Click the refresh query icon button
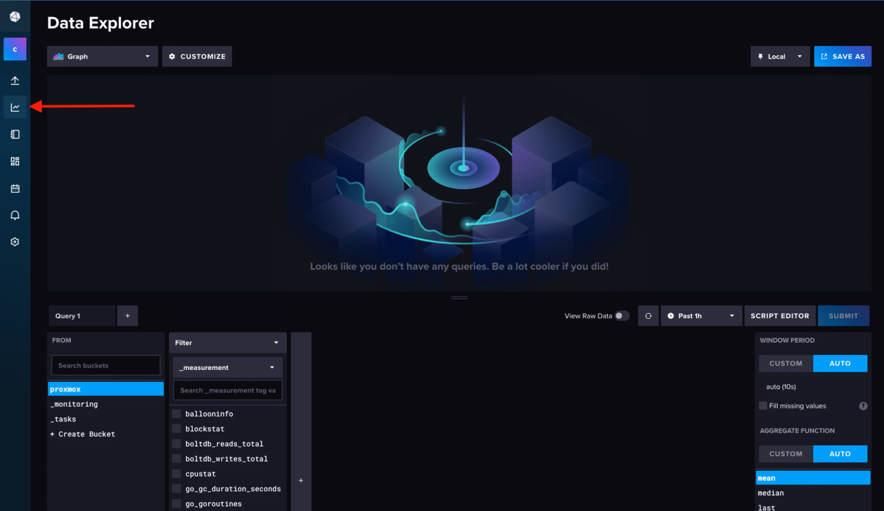884x511 pixels. (x=648, y=316)
